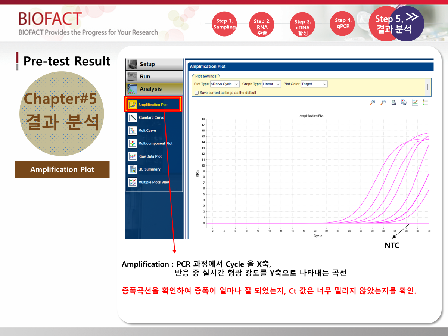Click the Step 4. qPCR circle

343,23
